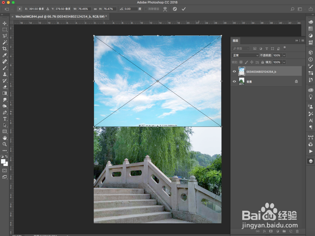The width and height of the screenshot is (315, 236).
Task: Toggle visibility of layer 0034034802124254_b
Action: (234, 71)
